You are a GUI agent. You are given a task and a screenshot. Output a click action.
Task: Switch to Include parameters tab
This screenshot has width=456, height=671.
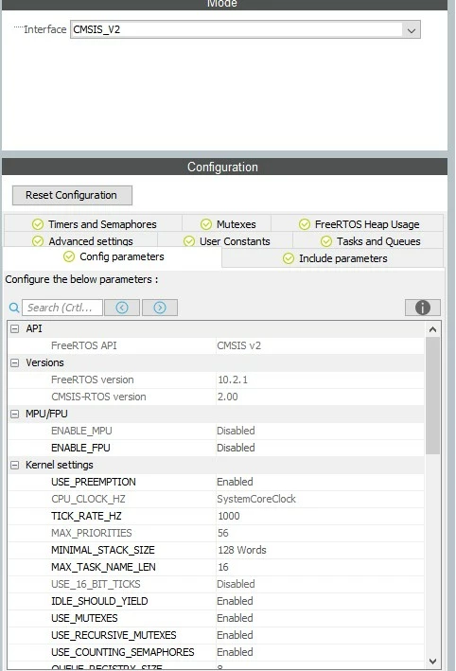pos(333,258)
